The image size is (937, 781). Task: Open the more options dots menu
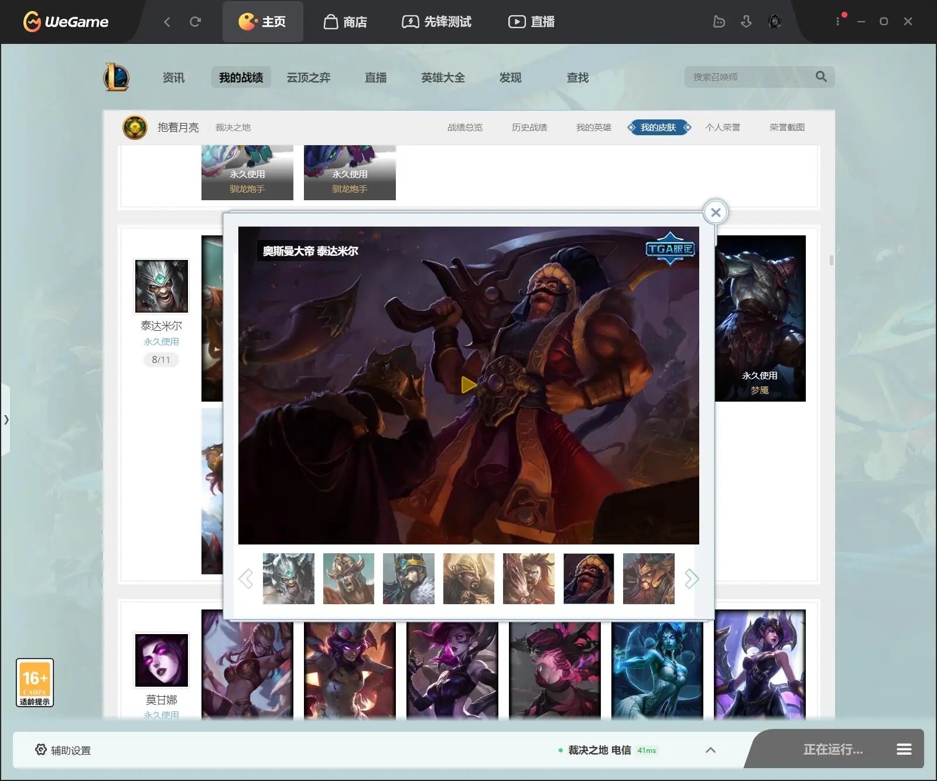click(837, 21)
